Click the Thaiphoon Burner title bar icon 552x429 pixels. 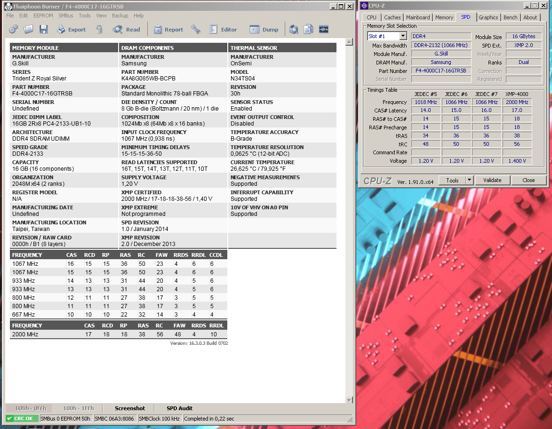[x=8, y=6]
